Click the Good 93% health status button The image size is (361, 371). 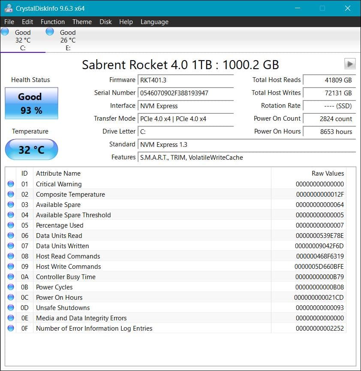31,103
